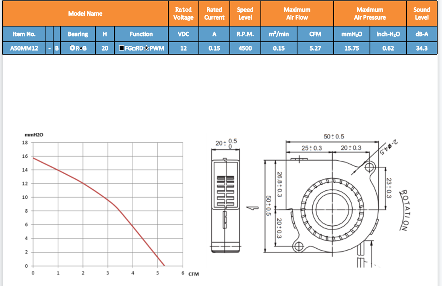442x286 pixels.
Task: Click the filled square before FG
Action: (x=121, y=48)
